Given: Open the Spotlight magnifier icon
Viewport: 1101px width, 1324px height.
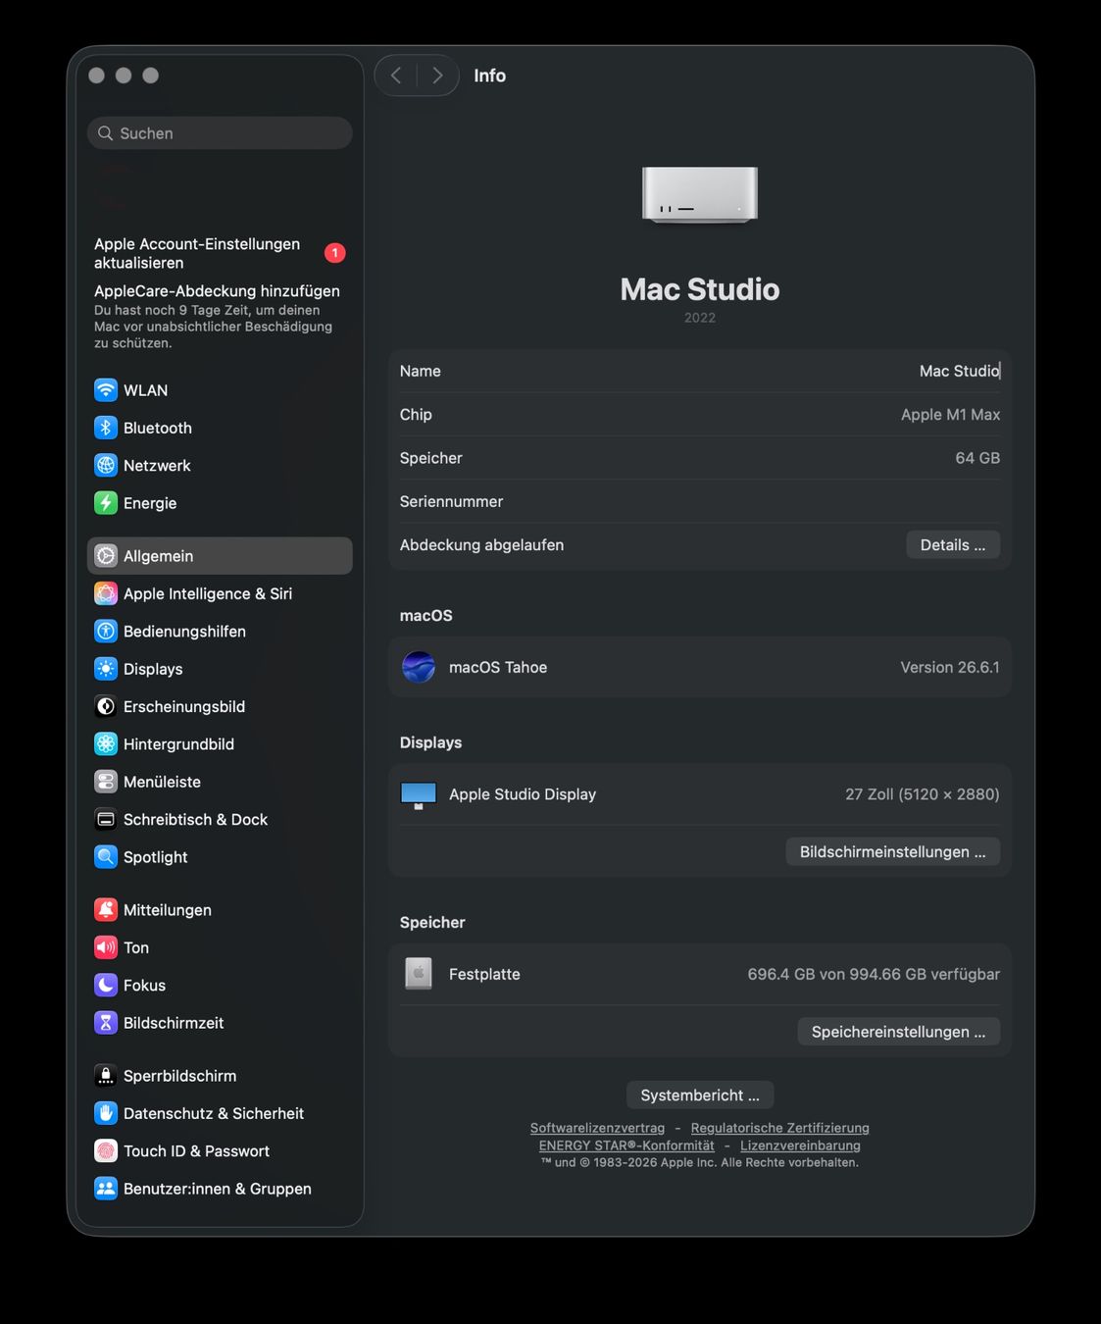Looking at the screenshot, I should pyautogui.click(x=106, y=857).
